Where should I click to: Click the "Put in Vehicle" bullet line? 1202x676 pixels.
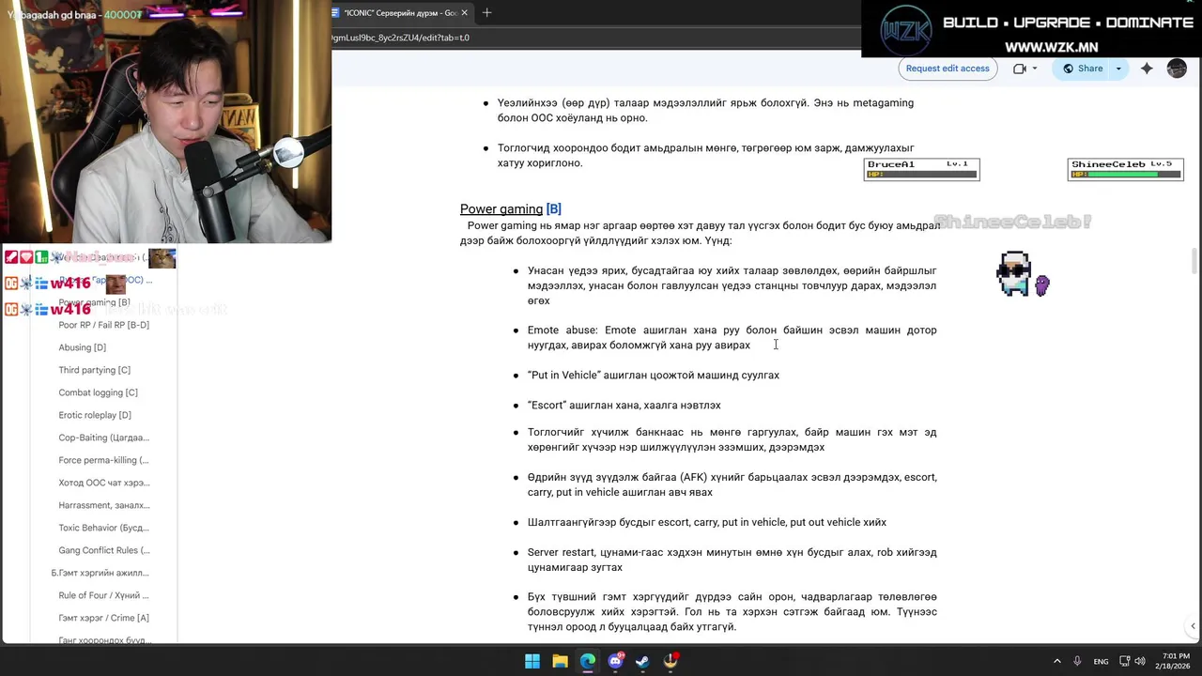[654, 376]
